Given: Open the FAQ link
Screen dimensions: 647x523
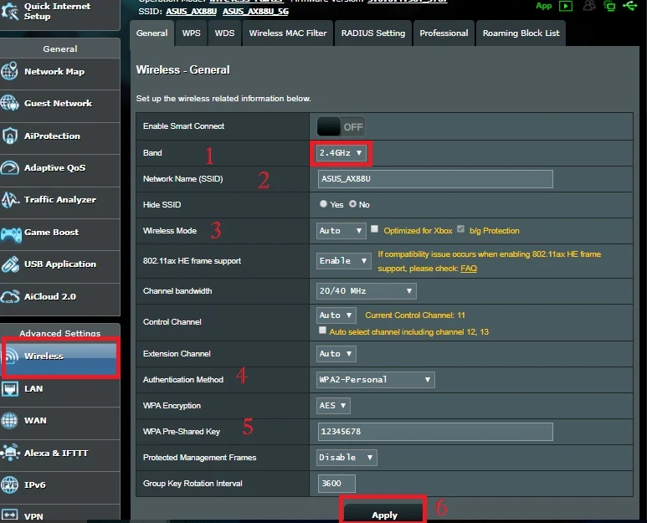Looking at the screenshot, I should coord(469,269).
